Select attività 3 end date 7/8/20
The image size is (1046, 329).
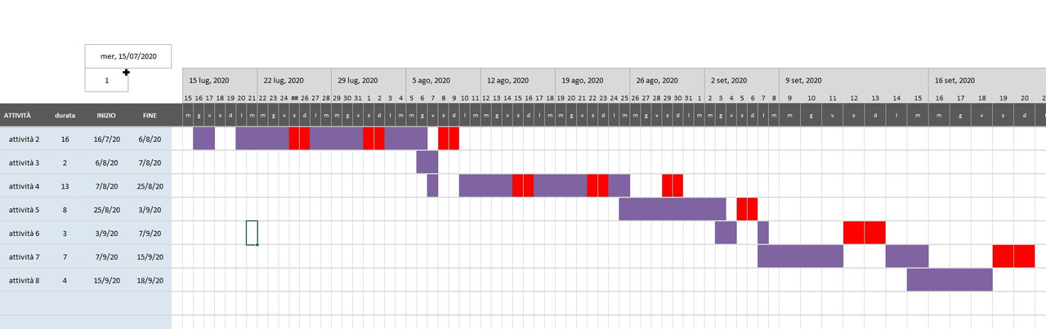tap(150, 162)
